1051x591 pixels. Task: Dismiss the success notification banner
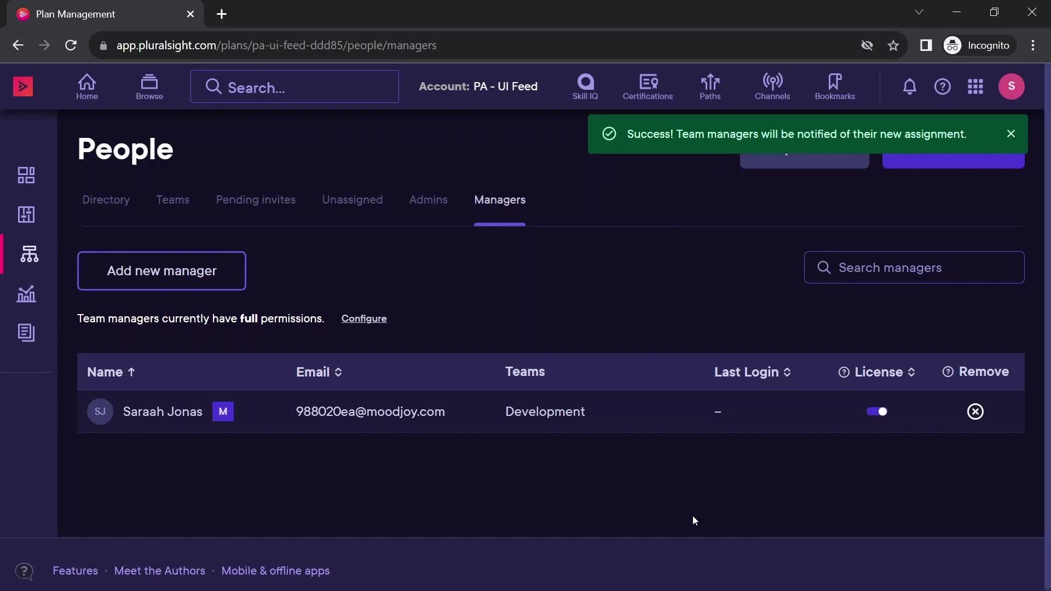tap(1010, 134)
